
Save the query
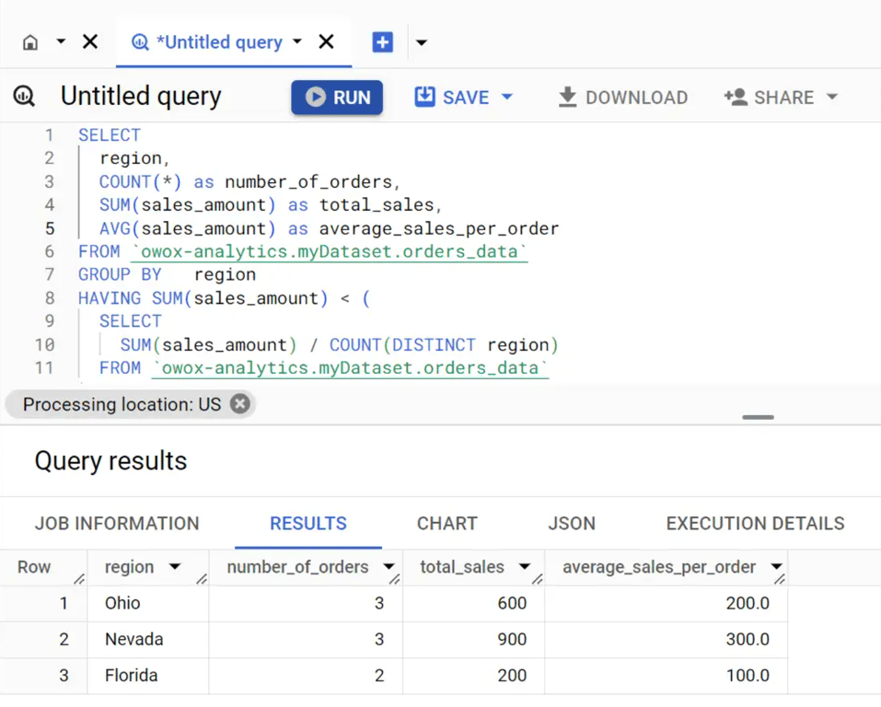pyautogui.click(x=452, y=98)
